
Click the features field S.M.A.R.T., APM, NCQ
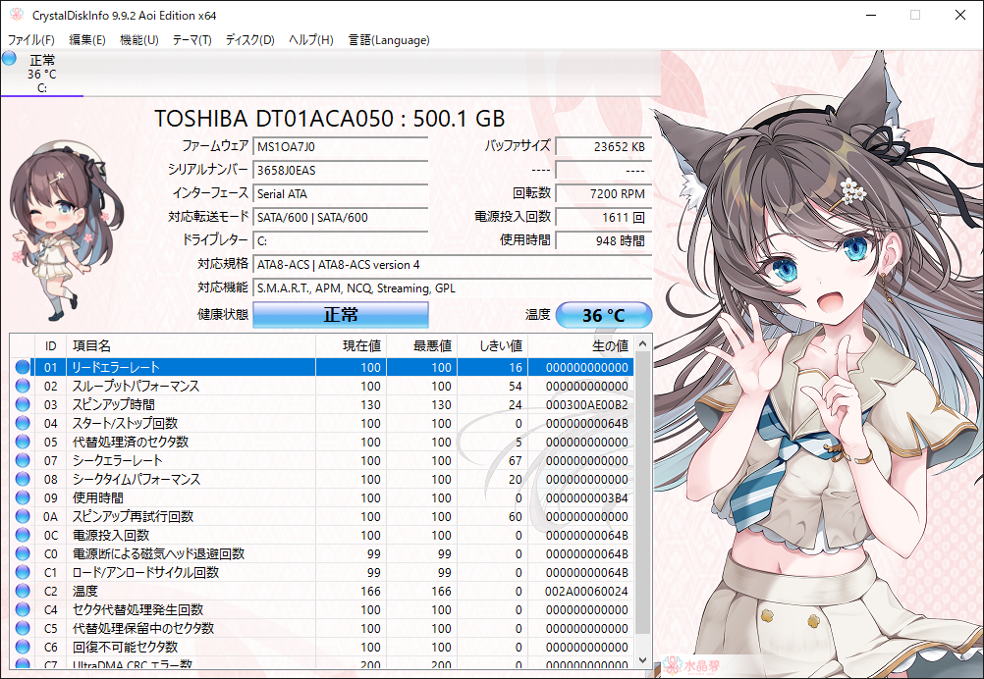[x=453, y=288]
